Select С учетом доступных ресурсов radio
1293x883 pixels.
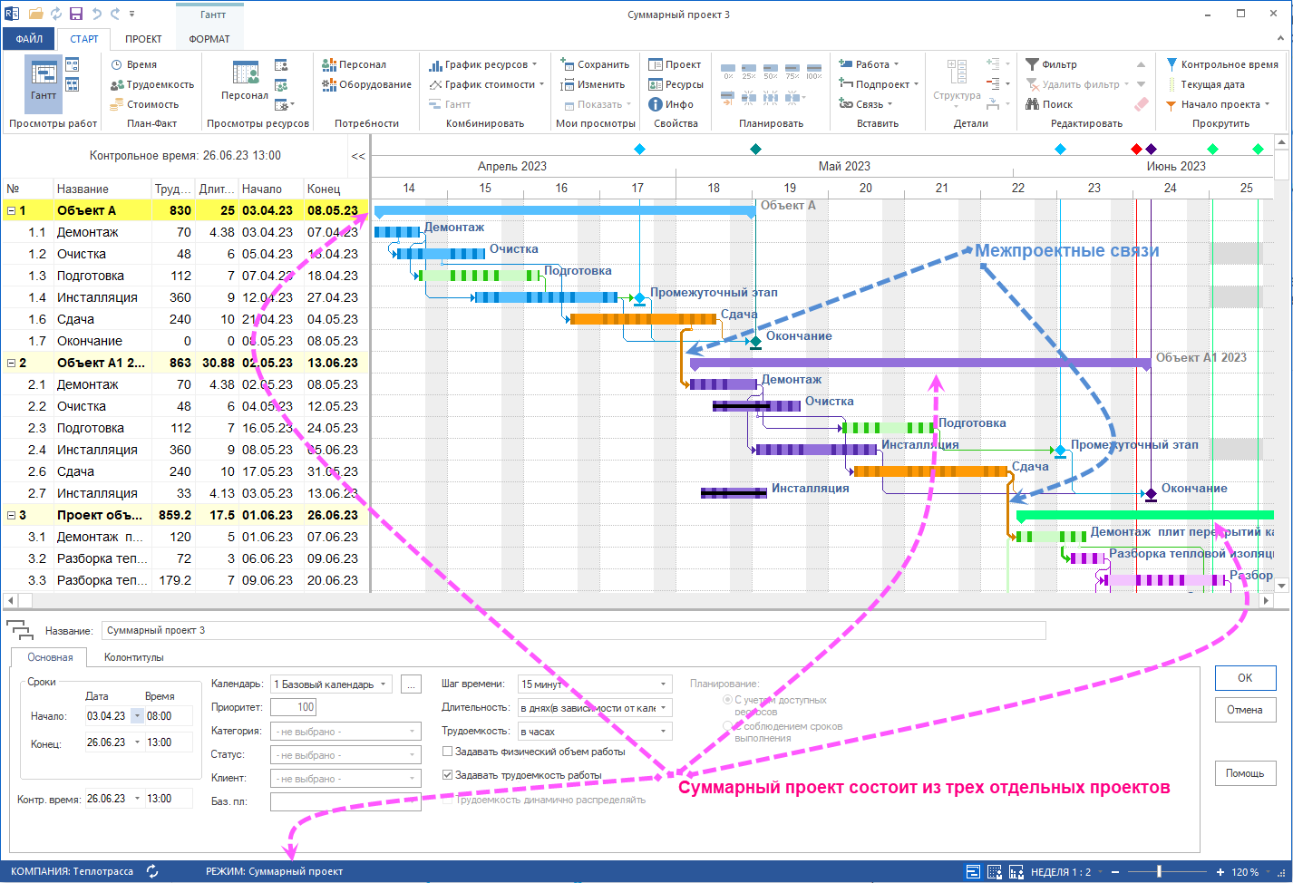727,700
